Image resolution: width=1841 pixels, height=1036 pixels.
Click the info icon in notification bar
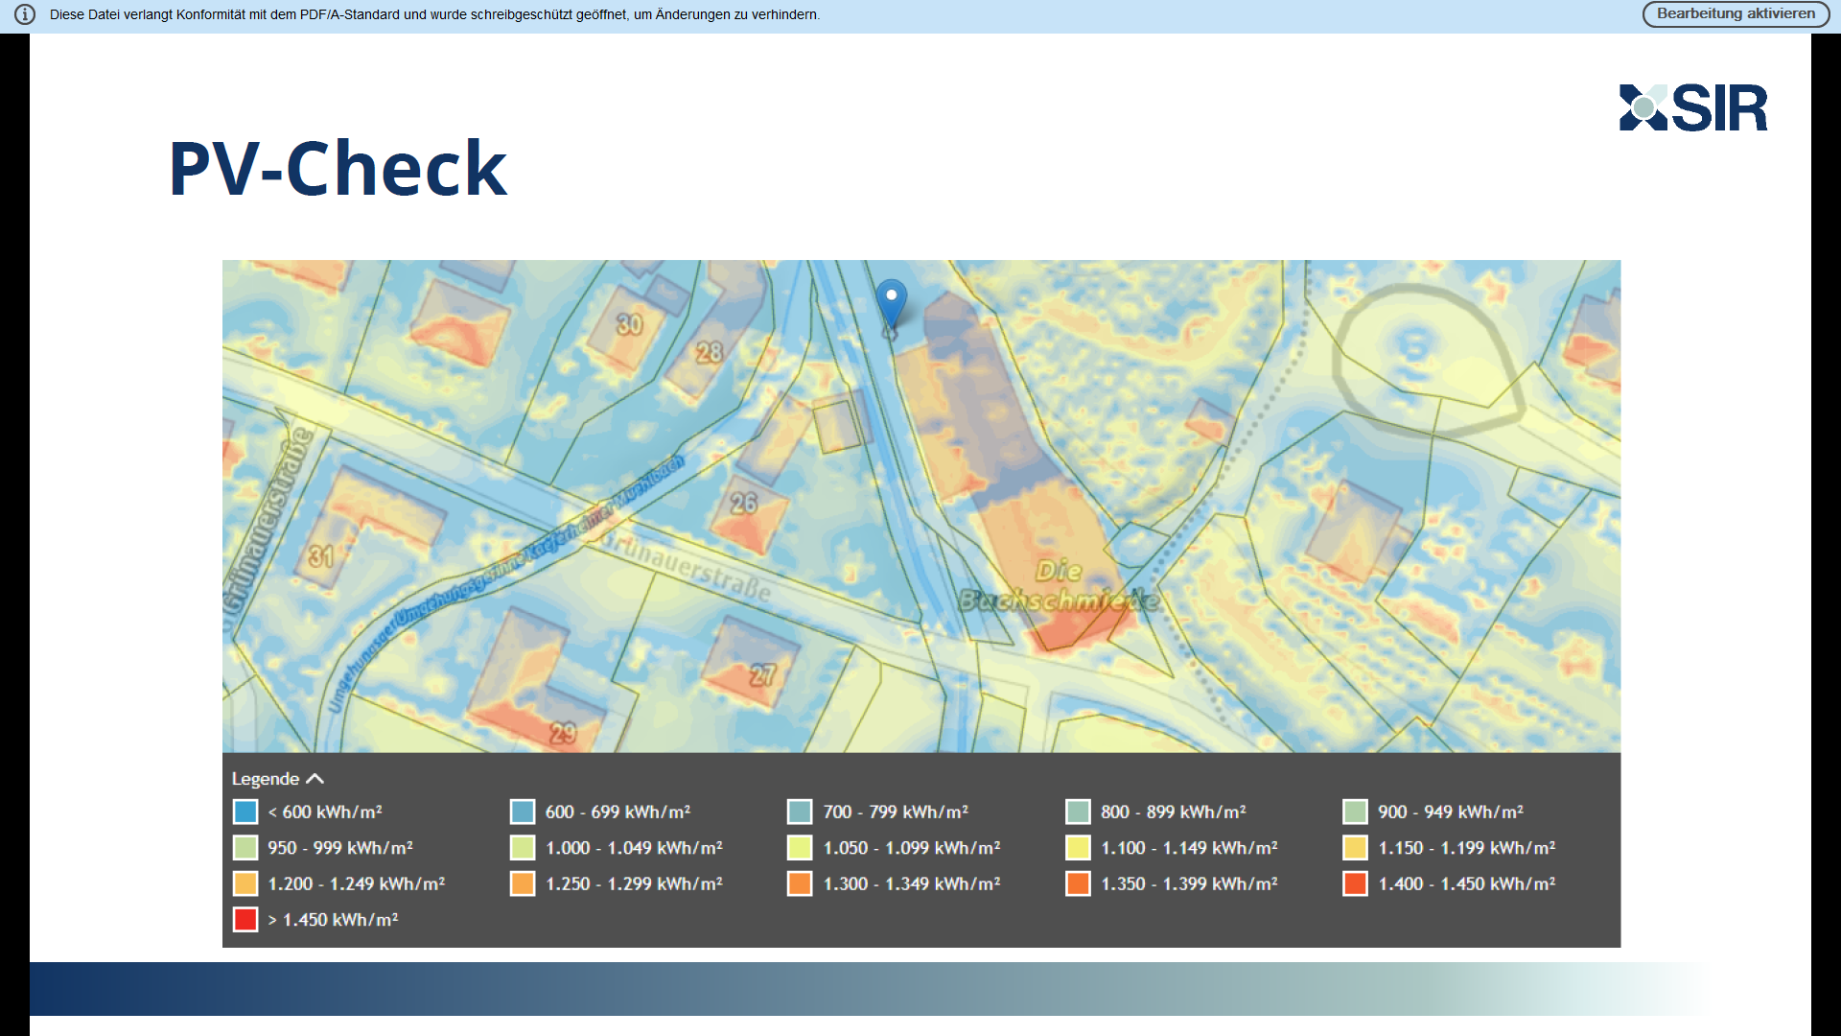tap(25, 14)
